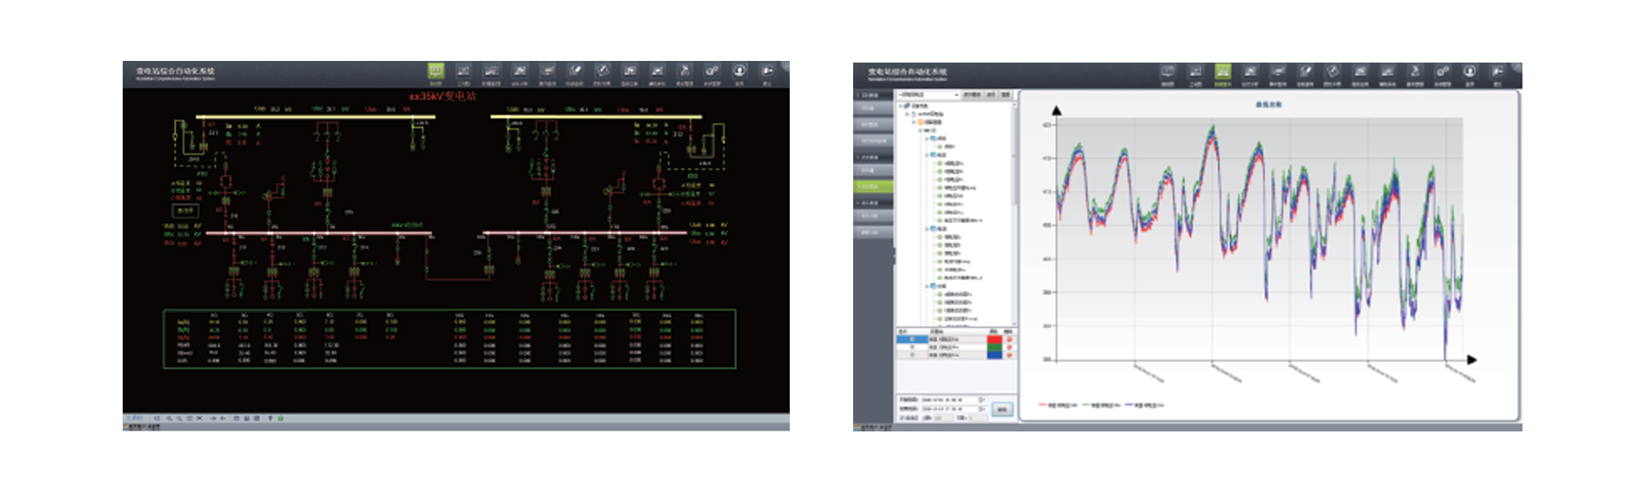The image size is (1647, 494).
Task: Delete the blue curve row using its red icon
Action: 1009,355
